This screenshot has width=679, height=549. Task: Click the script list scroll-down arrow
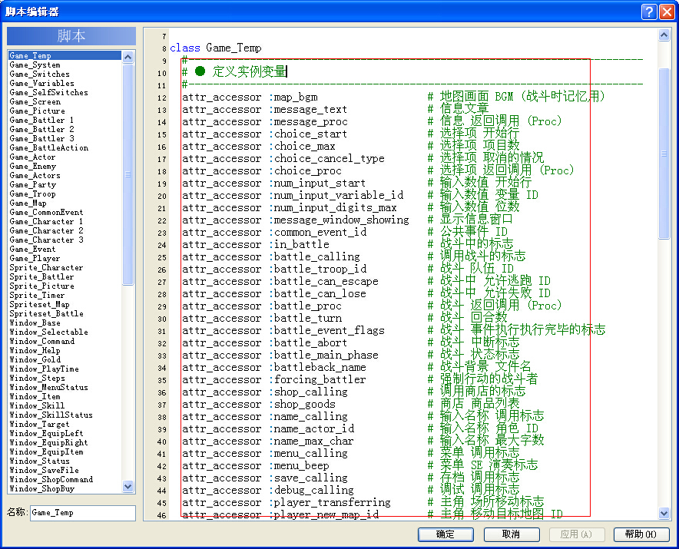click(128, 486)
